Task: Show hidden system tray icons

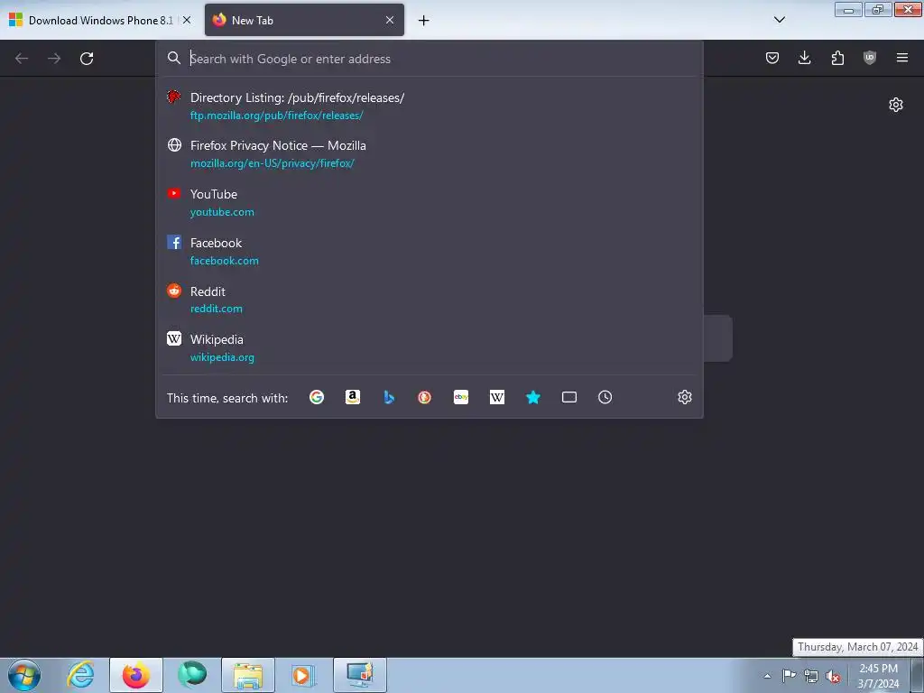Action: 767,676
